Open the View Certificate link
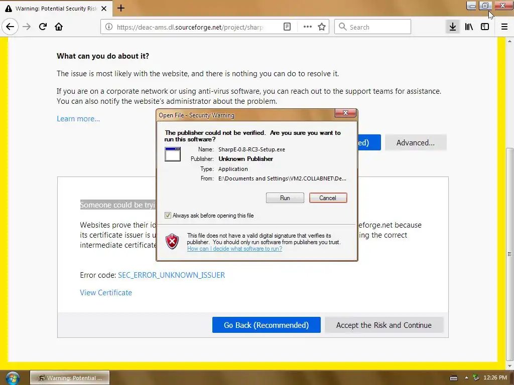The height and width of the screenshot is (385, 514). [106, 293]
